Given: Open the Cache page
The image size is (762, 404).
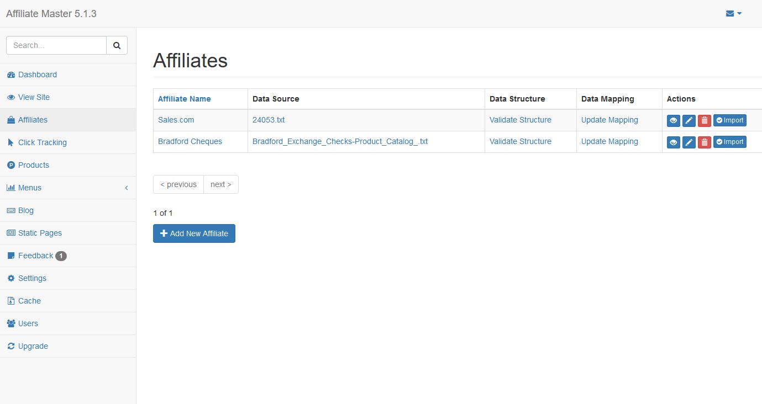Looking at the screenshot, I should pos(68,301).
